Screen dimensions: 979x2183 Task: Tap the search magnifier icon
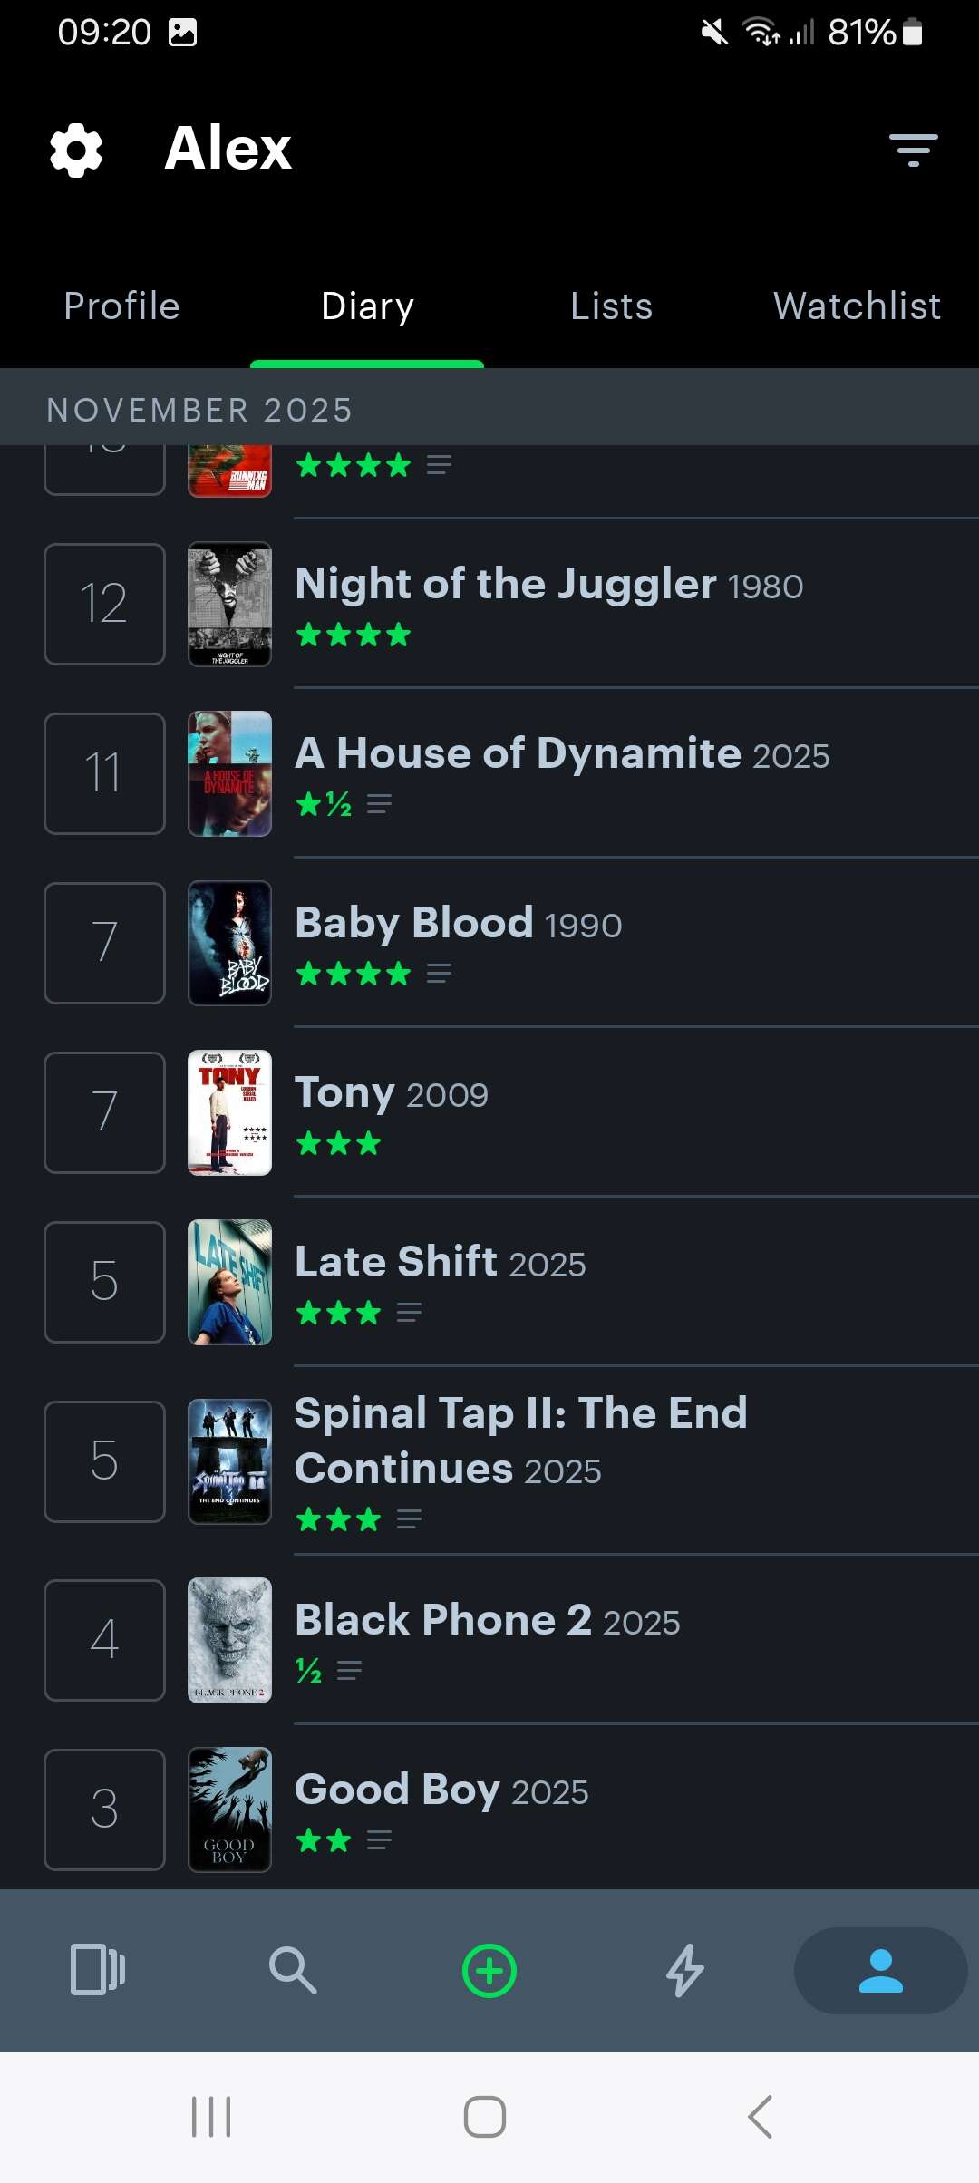click(x=293, y=1970)
